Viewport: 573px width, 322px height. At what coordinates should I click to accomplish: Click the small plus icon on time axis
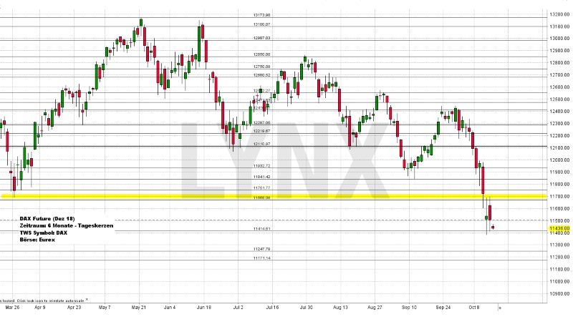(500, 307)
